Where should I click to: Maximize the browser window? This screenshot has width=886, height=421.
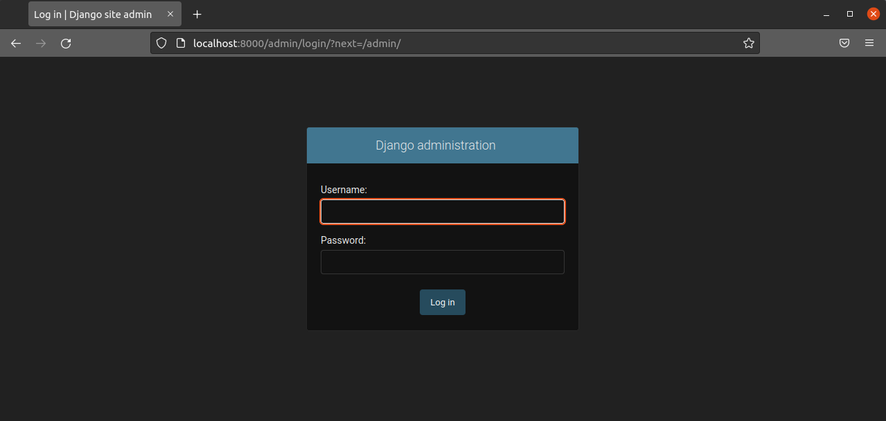tap(850, 14)
